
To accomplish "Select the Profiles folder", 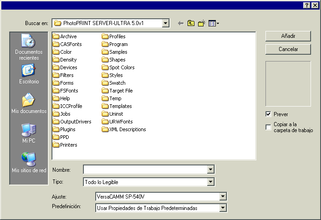I will tap(114, 36).
